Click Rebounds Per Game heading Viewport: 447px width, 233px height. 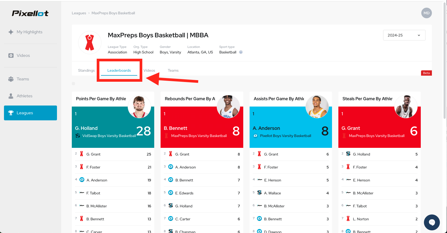(x=190, y=99)
